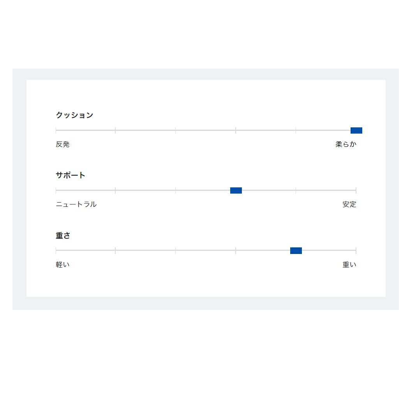
Task: Click the 重い label under 重さ
Action: 349,264
